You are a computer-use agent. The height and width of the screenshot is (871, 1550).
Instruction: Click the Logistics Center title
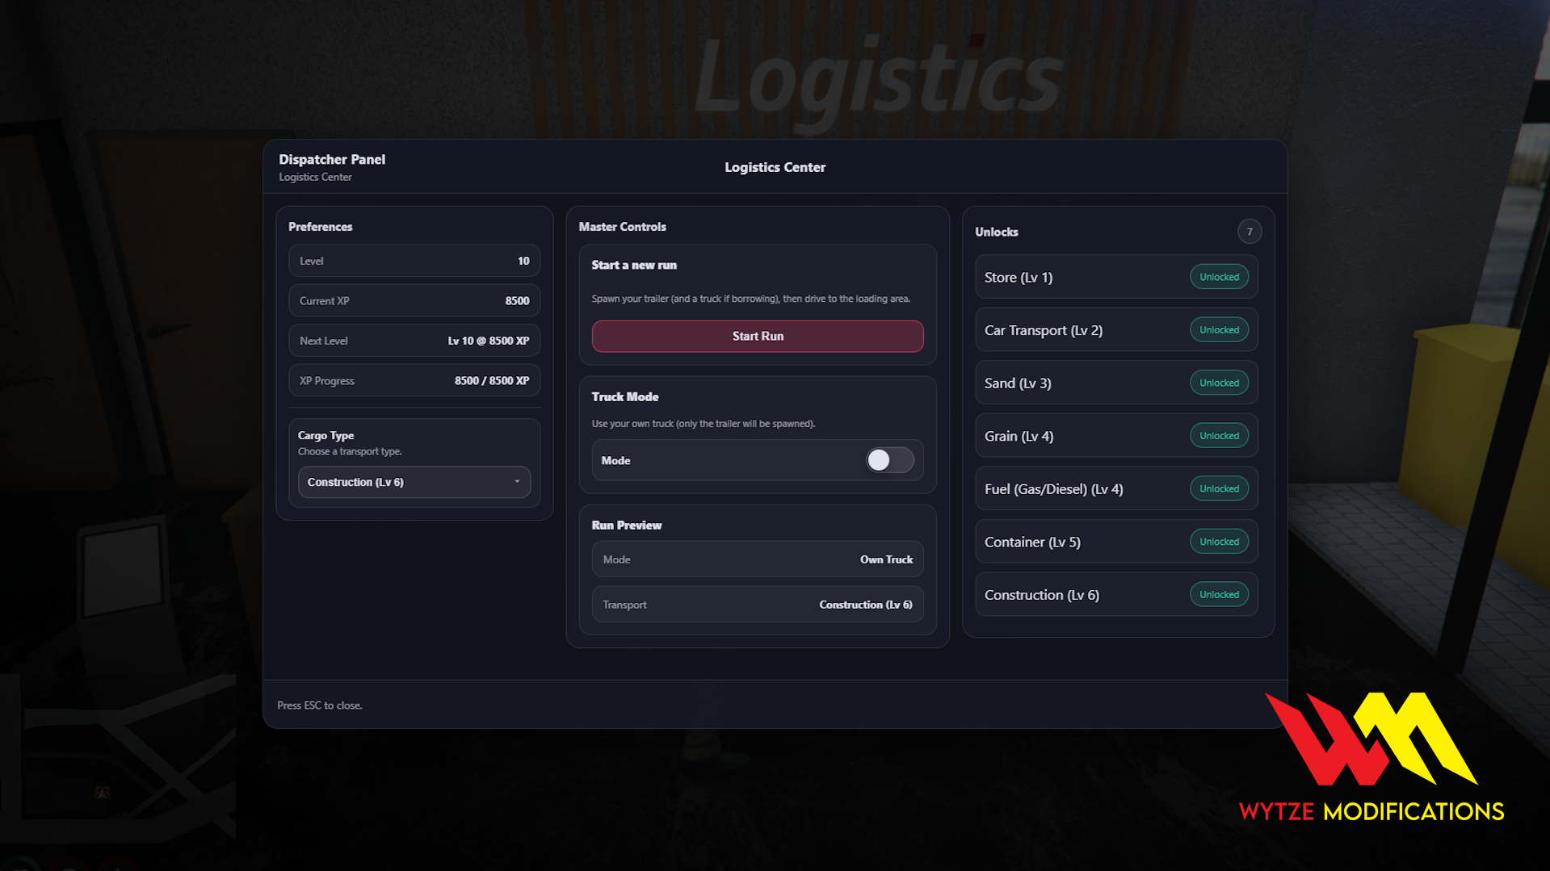pos(775,167)
